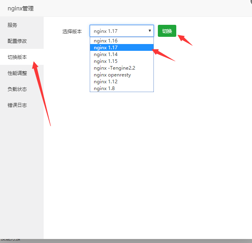Collapse the 选择版本 dropdown via its arrow
The width and height of the screenshot is (252, 243).
pos(150,31)
